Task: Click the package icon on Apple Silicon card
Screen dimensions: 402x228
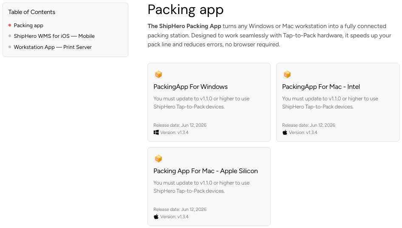Action: pos(159,159)
